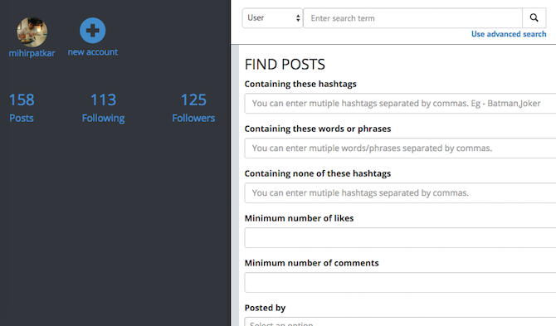The image size is (556, 326).
Task: Click the Posted by label
Action: 265,308
